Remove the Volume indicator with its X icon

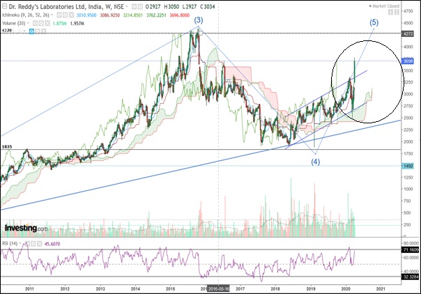tap(47, 23)
